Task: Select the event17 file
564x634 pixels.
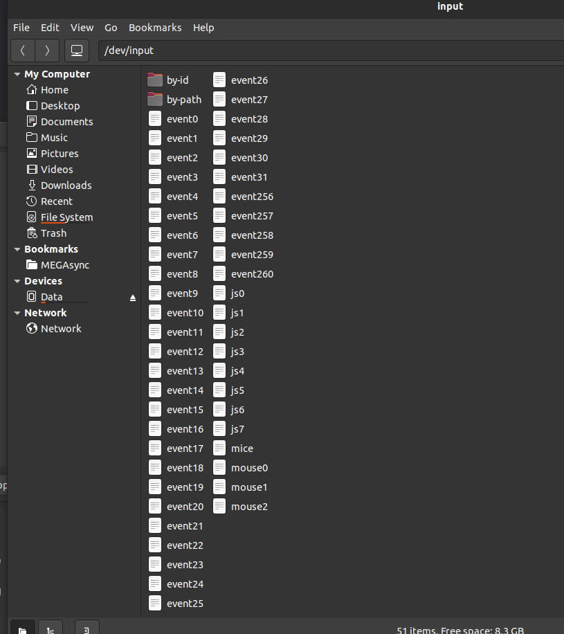Action: 176,449
